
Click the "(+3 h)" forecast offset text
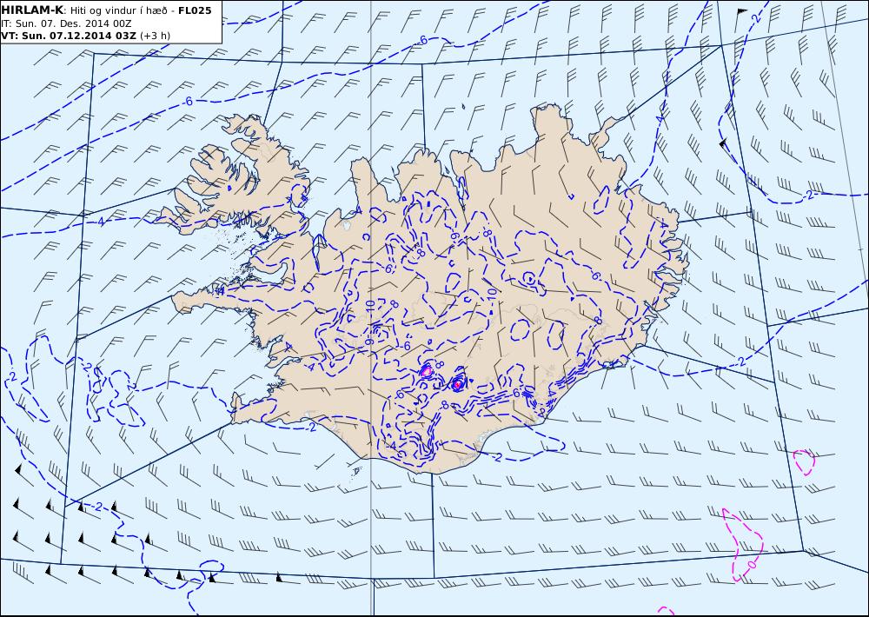(156, 36)
